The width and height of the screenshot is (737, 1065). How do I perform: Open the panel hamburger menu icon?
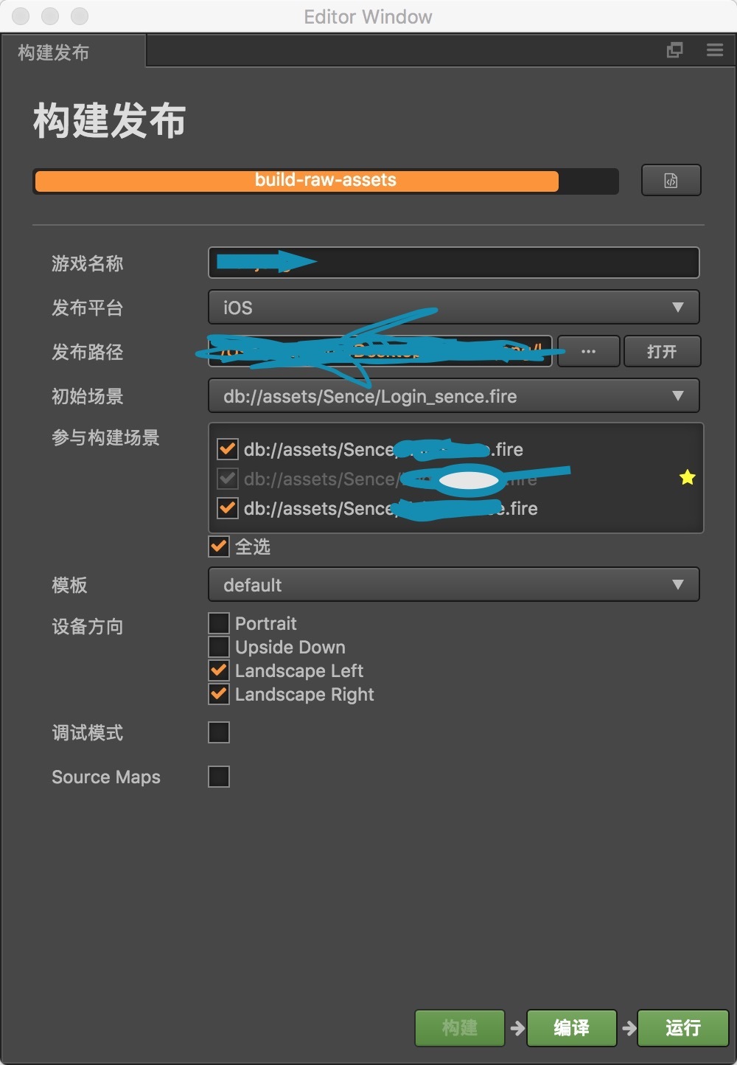pyautogui.click(x=715, y=50)
